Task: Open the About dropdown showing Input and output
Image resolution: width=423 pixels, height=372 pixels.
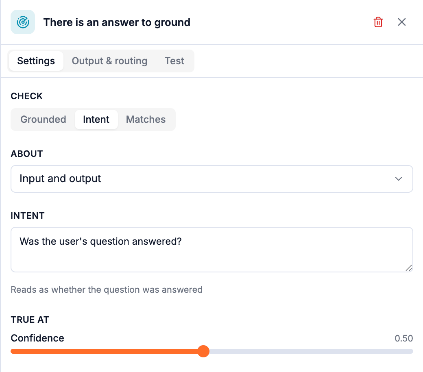Action: click(212, 179)
